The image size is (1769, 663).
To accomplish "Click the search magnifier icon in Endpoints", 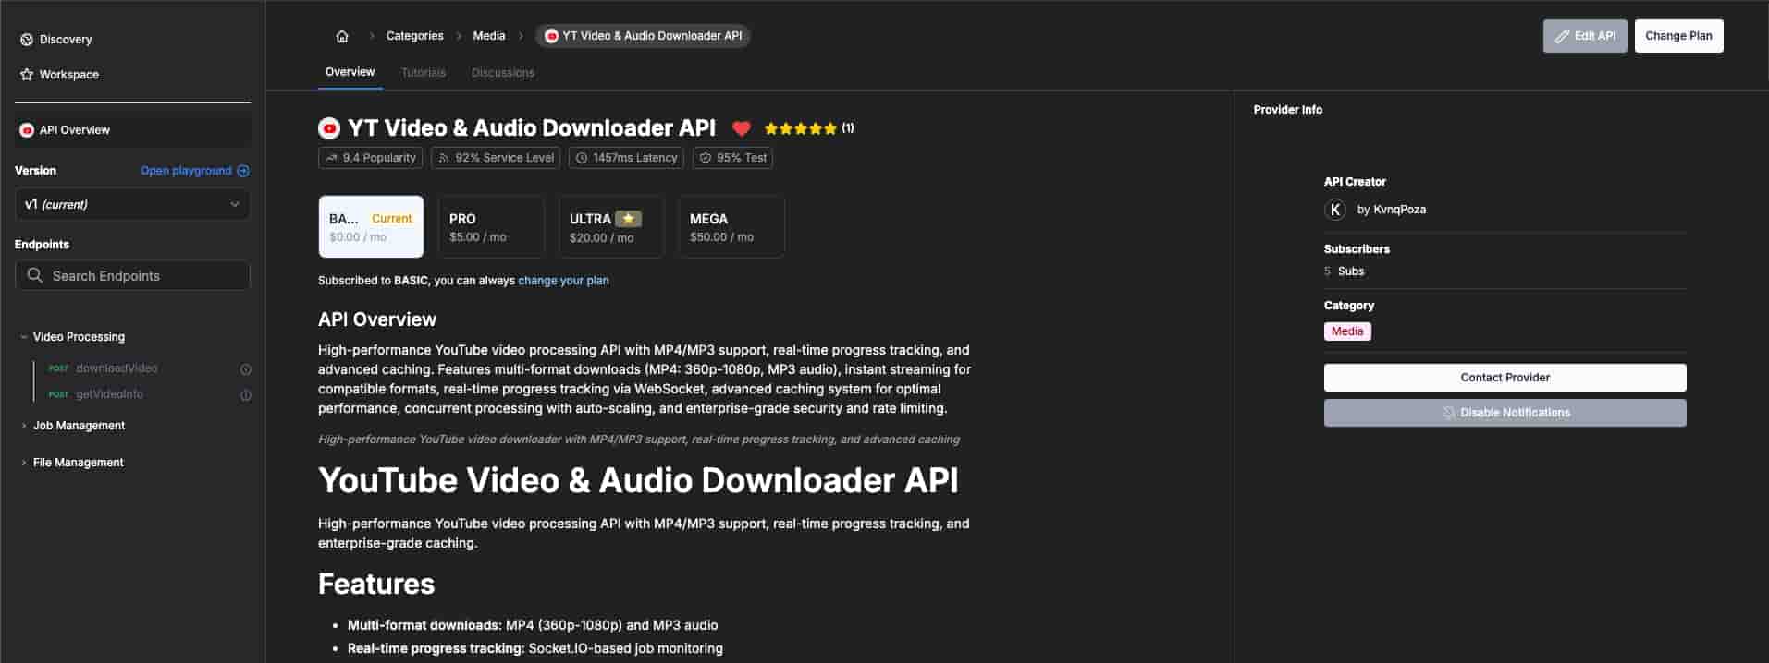I will pos(35,275).
